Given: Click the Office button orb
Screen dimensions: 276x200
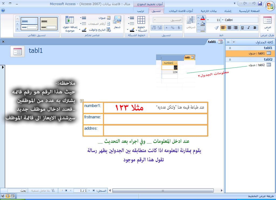Looking at the screenshot, I should [270, 6].
